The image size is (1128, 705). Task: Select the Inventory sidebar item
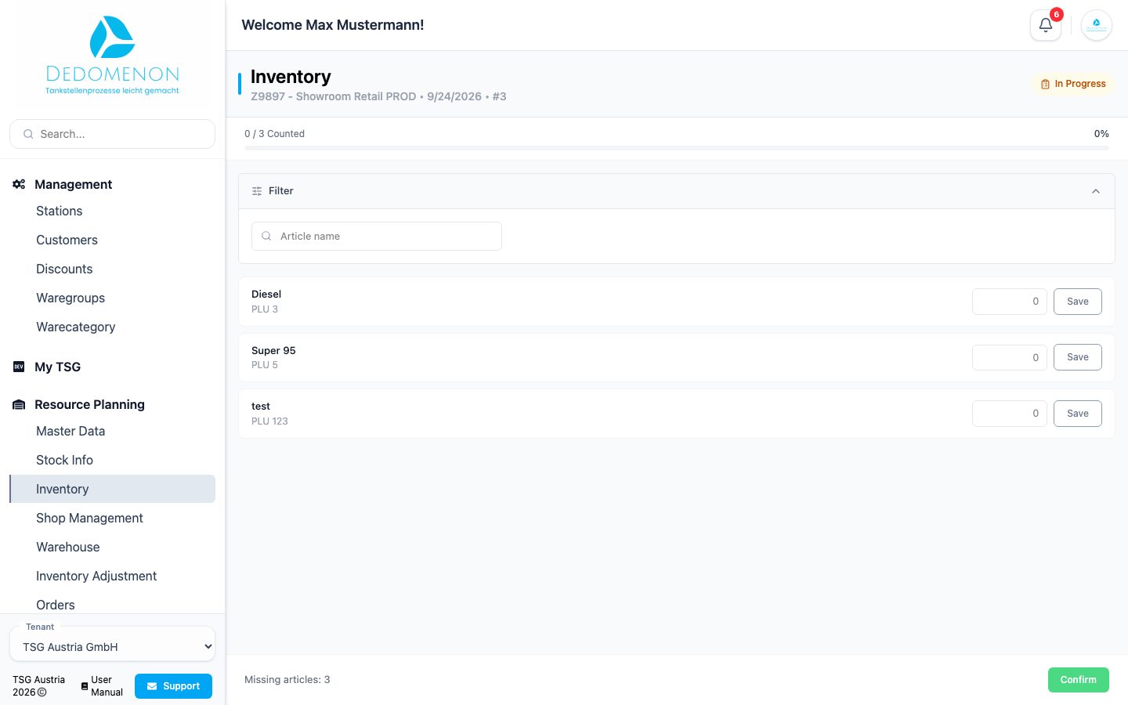(112, 489)
